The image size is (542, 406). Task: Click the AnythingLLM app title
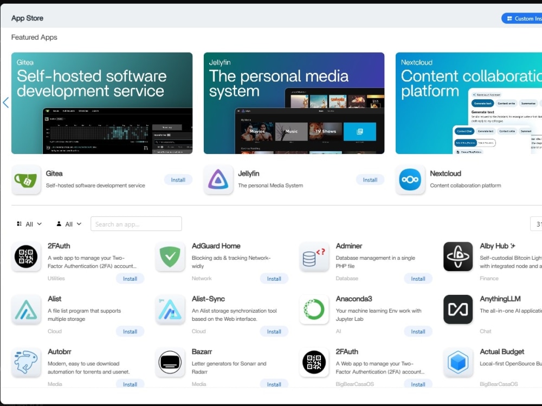coord(500,299)
